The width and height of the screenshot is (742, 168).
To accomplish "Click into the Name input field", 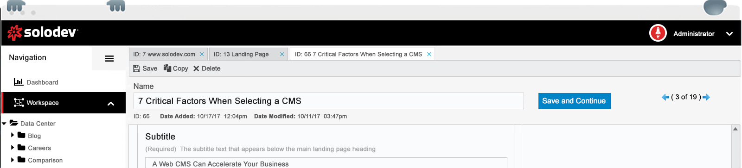I will [329, 101].
